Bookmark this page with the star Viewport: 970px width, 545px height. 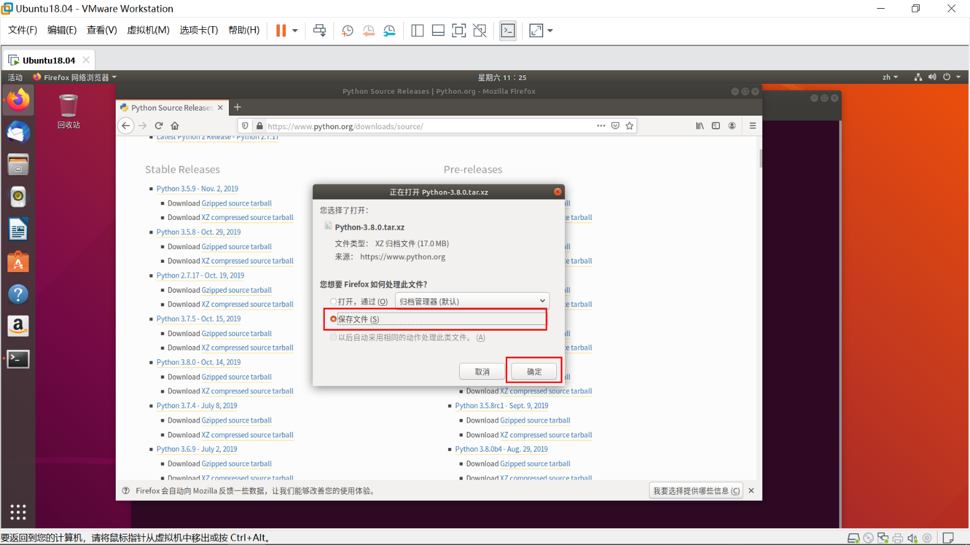click(630, 126)
